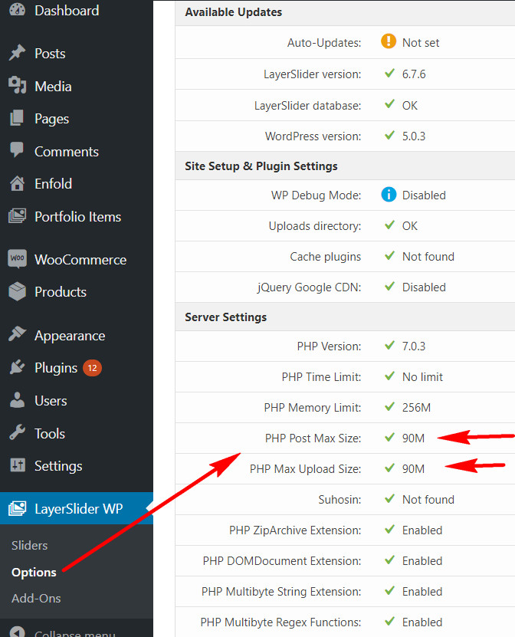Open the Add-Ons submenu link
Image resolution: width=515 pixels, height=637 pixels.
click(x=36, y=598)
